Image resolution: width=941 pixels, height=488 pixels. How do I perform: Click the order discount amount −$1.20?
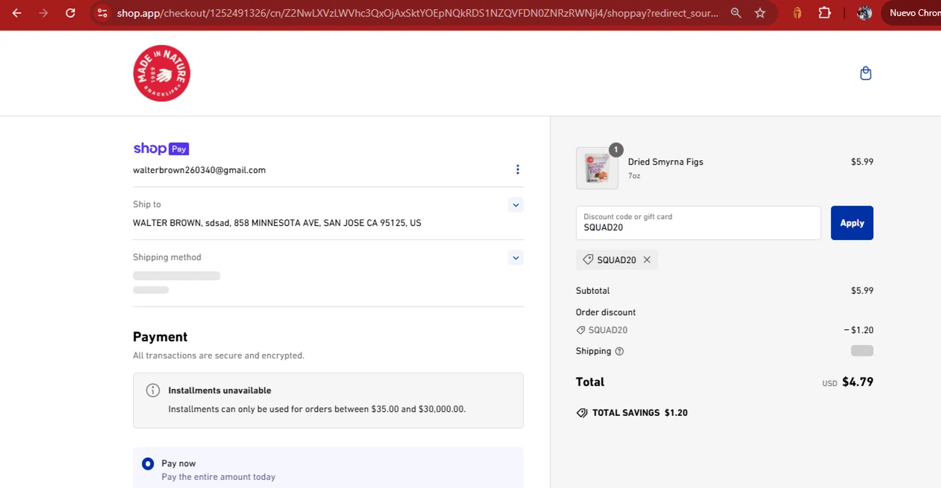[x=859, y=330]
